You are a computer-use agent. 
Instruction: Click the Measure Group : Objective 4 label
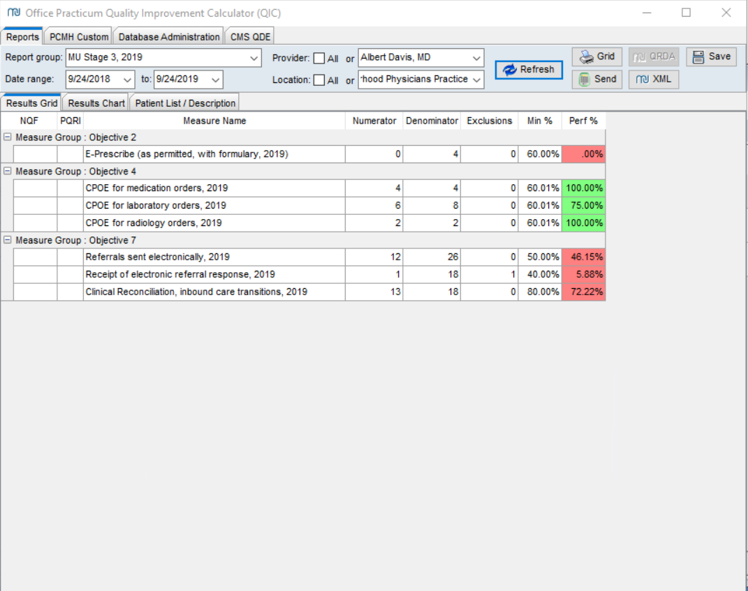pyautogui.click(x=76, y=172)
